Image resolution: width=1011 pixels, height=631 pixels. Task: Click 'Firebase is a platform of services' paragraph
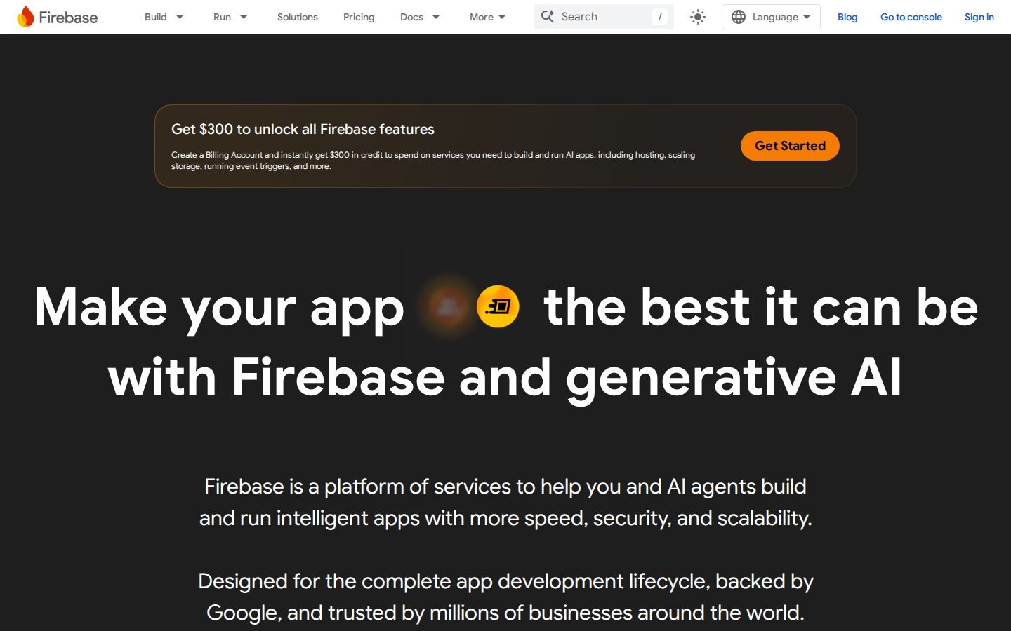pos(505,502)
